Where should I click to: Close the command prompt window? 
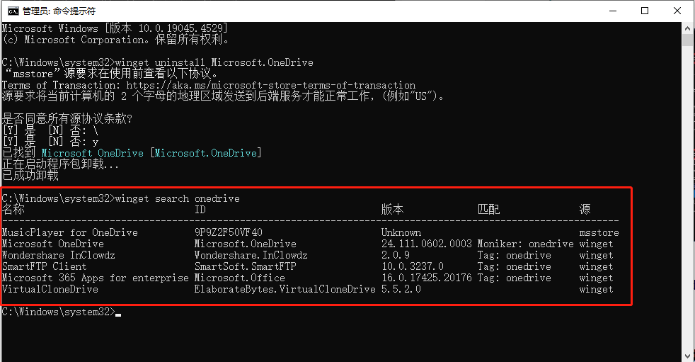[x=677, y=11]
